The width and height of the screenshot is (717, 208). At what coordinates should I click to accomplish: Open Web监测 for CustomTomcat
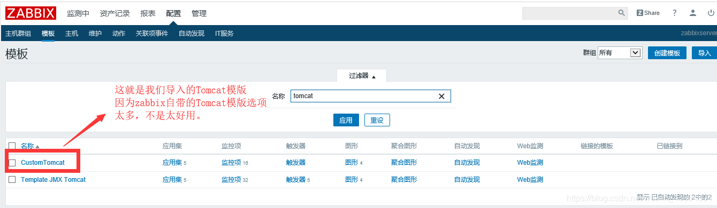[530, 163]
